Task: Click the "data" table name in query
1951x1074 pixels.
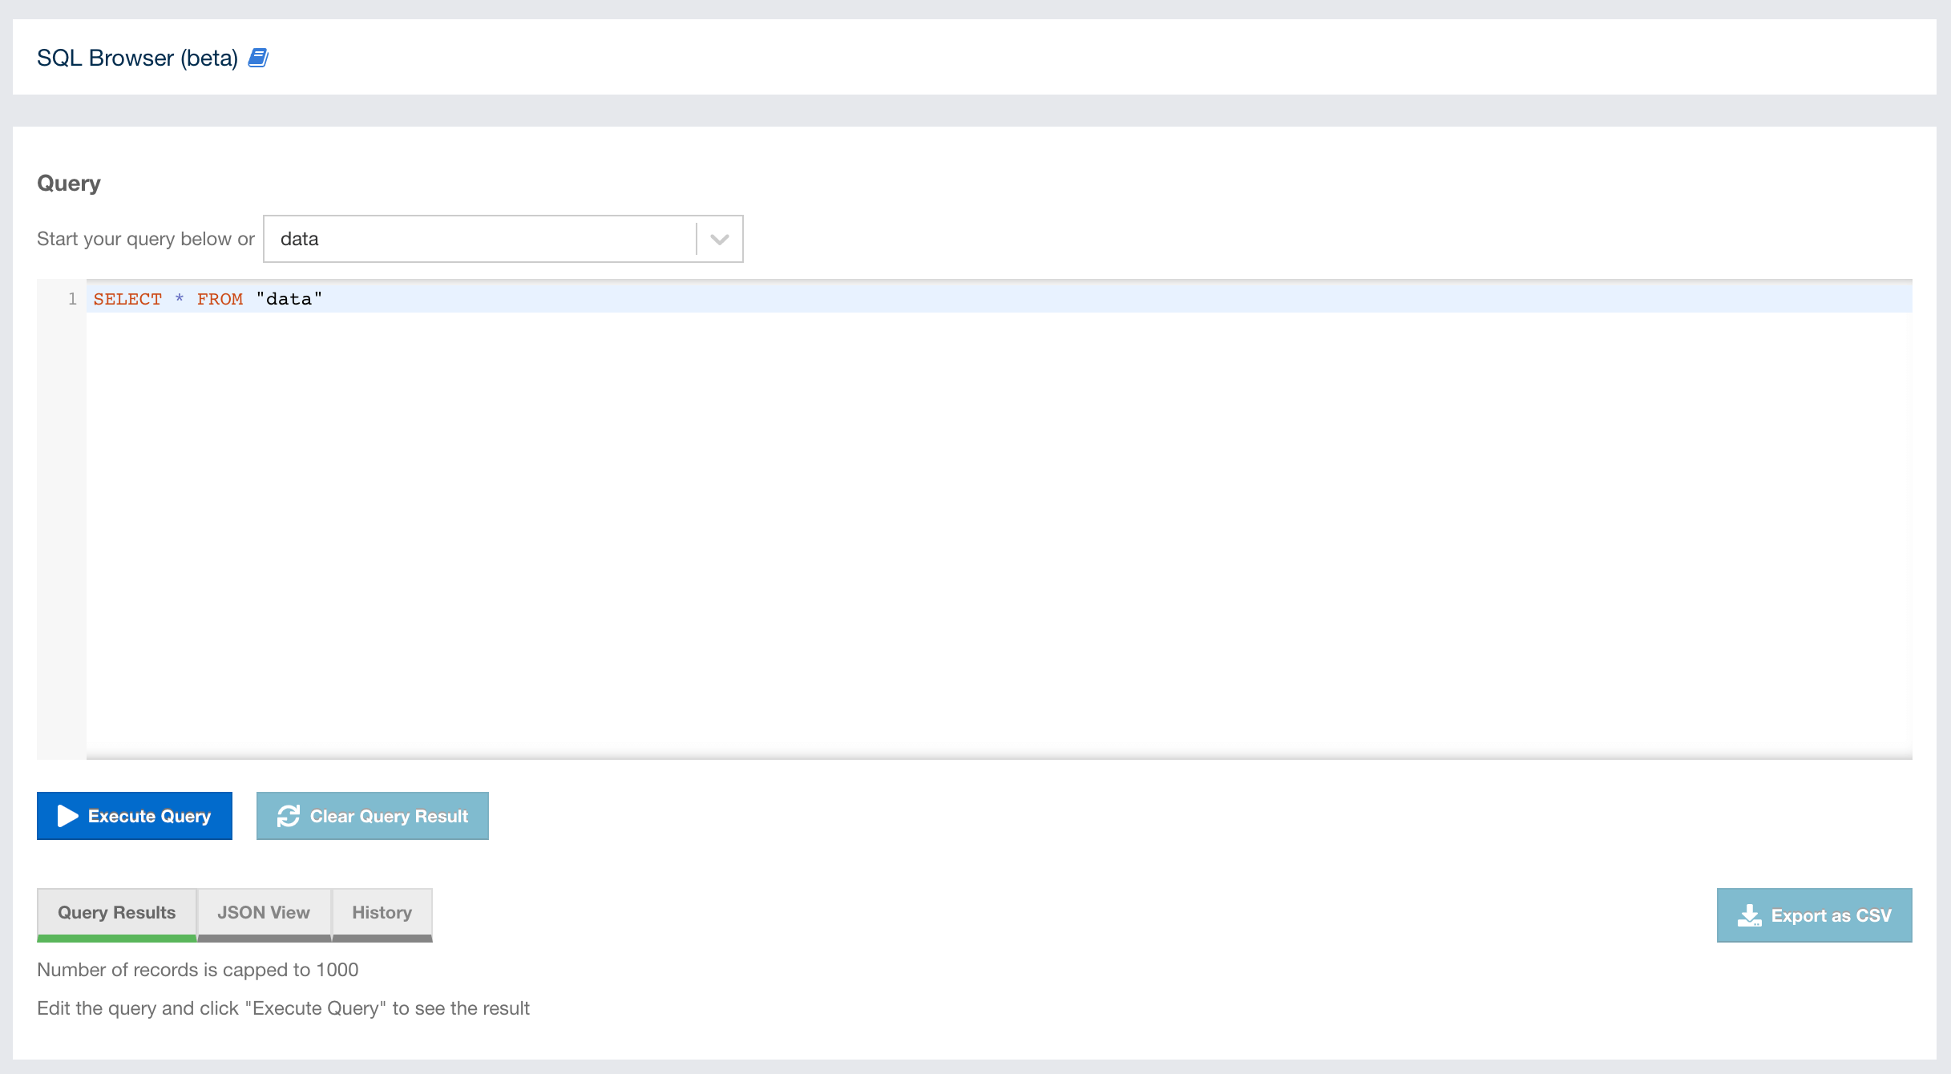Action: coord(289,299)
